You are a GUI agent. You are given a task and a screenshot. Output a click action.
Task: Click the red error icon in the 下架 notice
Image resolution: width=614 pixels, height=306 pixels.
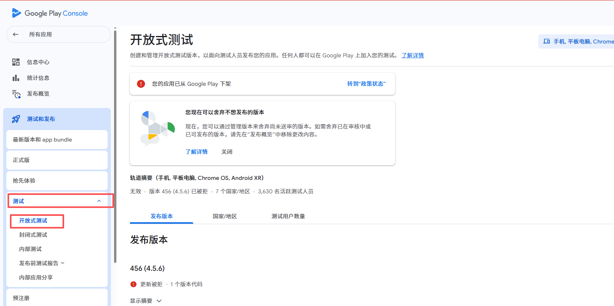tap(141, 84)
